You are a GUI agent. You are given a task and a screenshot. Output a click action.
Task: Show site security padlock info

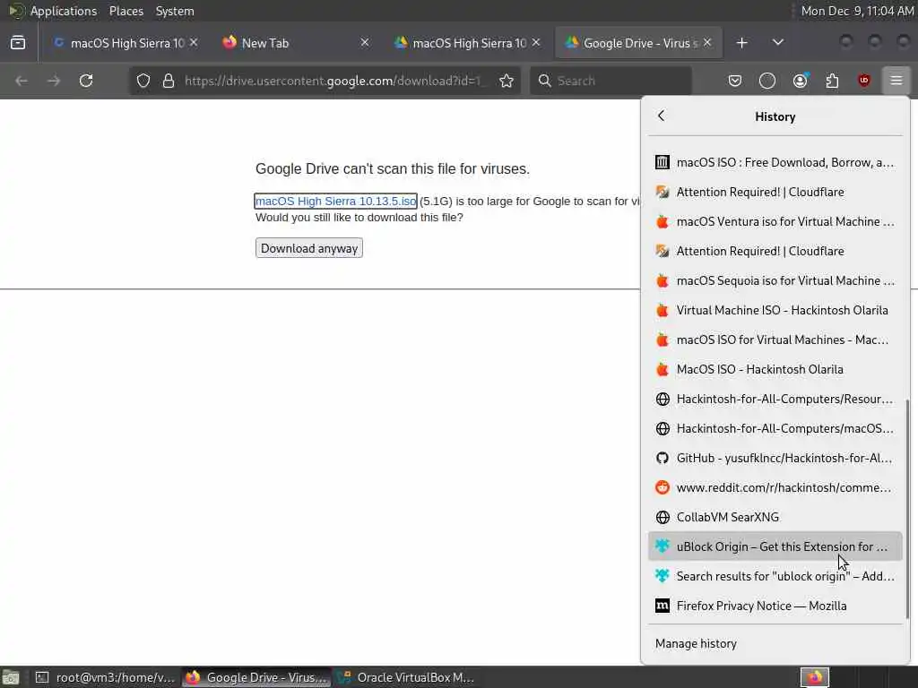point(169,80)
